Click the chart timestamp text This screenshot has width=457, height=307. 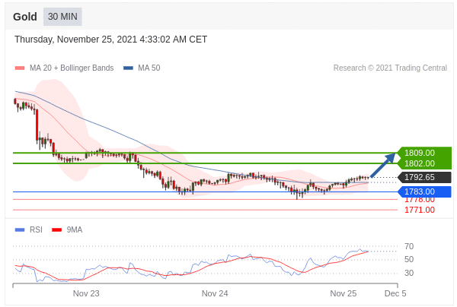[110, 40]
